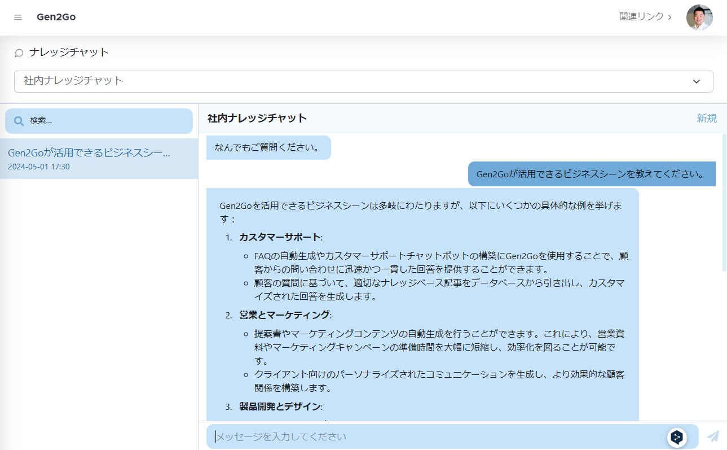Image resolution: width=727 pixels, height=450 pixels.
Task: Click the 製品開発とデザイン heading
Action: (280, 407)
